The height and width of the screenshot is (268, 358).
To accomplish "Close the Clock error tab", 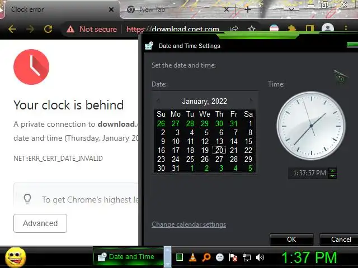I will click(x=111, y=9).
